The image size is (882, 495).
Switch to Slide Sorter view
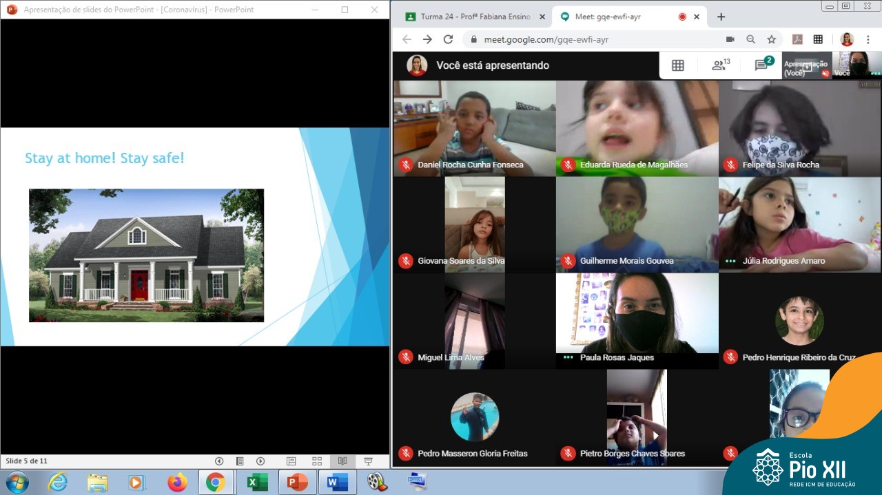point(317,461)
